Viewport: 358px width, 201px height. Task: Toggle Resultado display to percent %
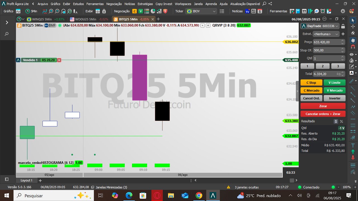pos(341,121)
